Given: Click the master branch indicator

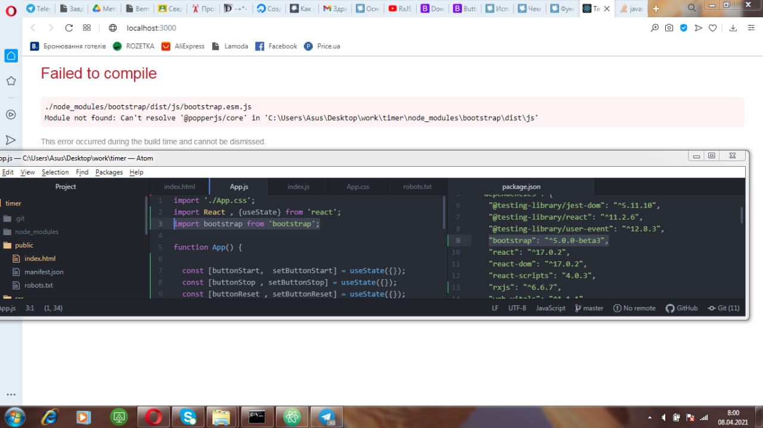Looking at the screenshot, I should tap(589, 308).
